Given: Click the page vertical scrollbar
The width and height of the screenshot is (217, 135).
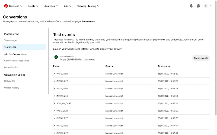Looking at the screenshot, I should click(216, 58).
